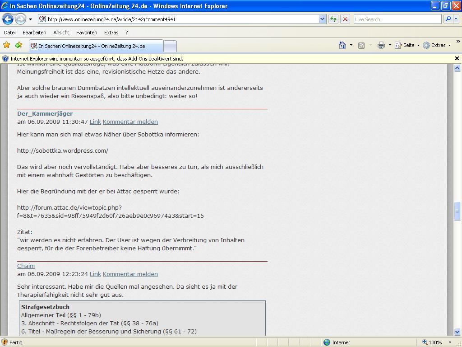Add to Favorites with star-plus icon
This screenshot has height=347, width=462.
coord(19,45)
